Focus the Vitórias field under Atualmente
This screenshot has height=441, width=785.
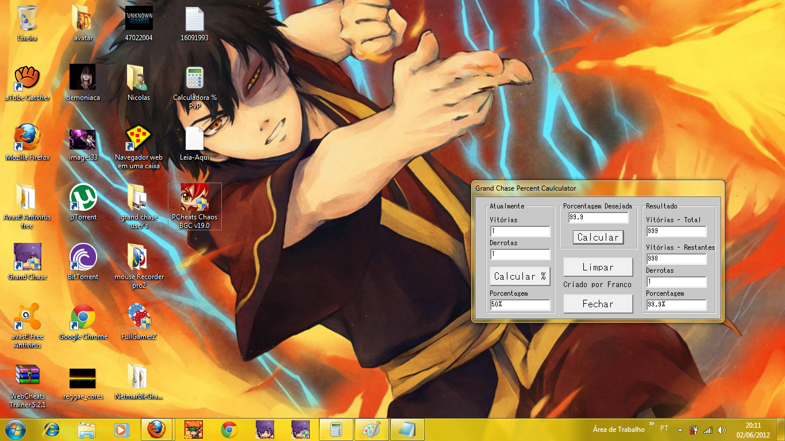(520, 231)
